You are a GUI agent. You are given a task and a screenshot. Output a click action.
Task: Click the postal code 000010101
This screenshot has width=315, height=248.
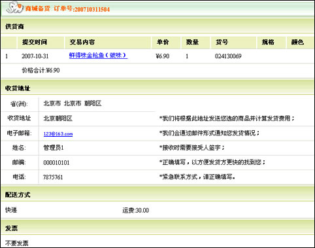coord(56,162)
